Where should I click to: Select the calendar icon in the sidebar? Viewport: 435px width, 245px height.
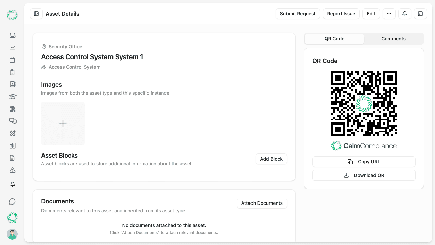tap(12, 60)
